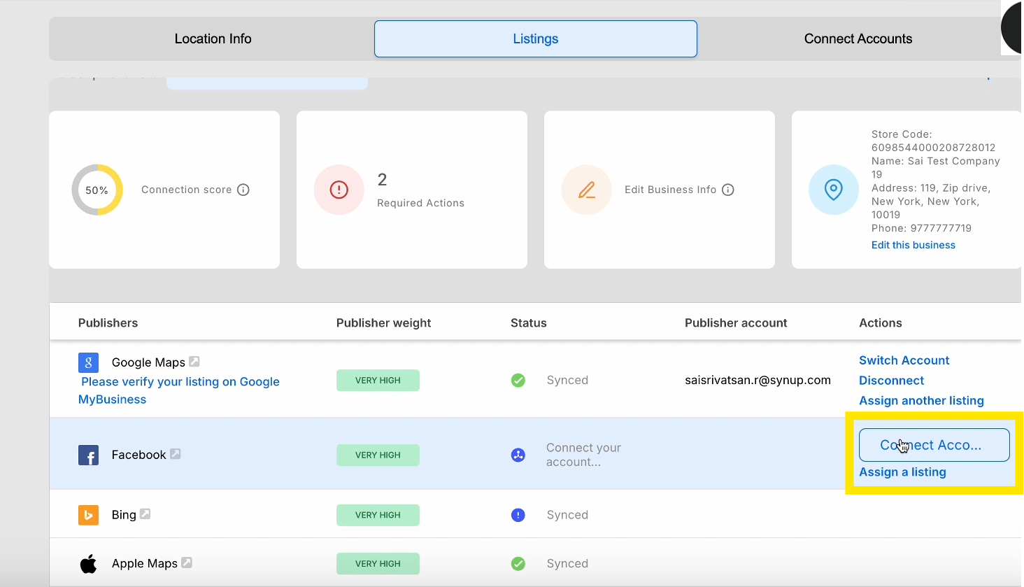Open Google Maps external link icon

click(x=194, y=362)
